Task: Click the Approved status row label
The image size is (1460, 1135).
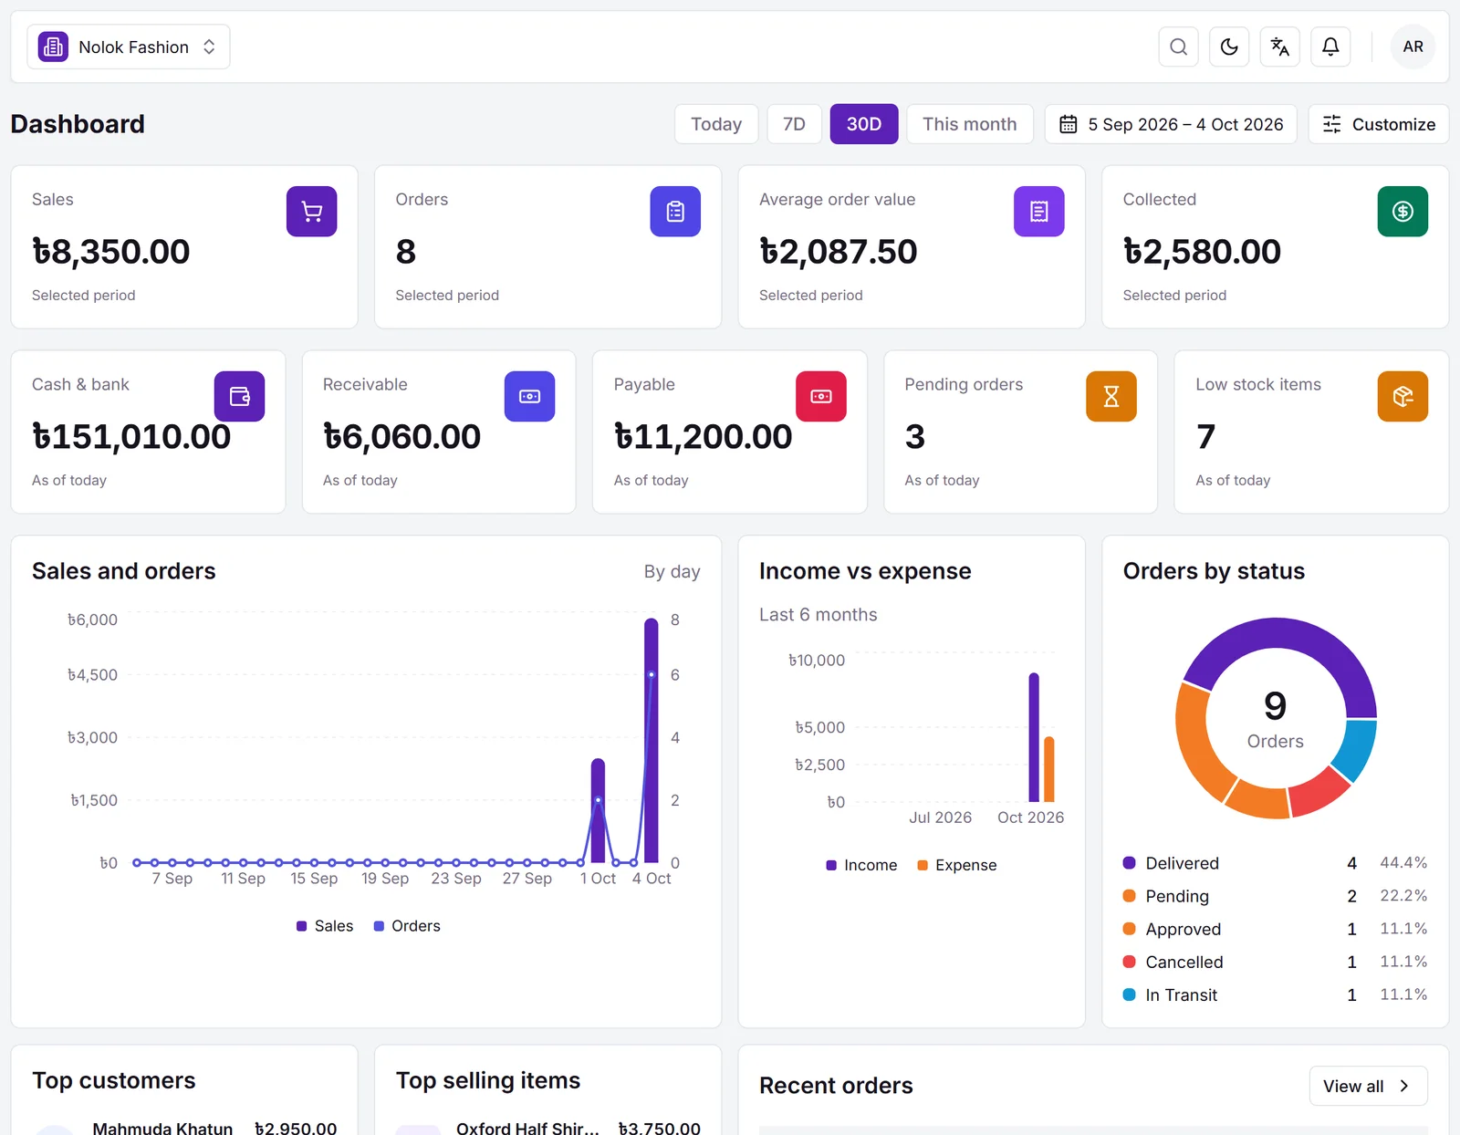Action: 1184,929
